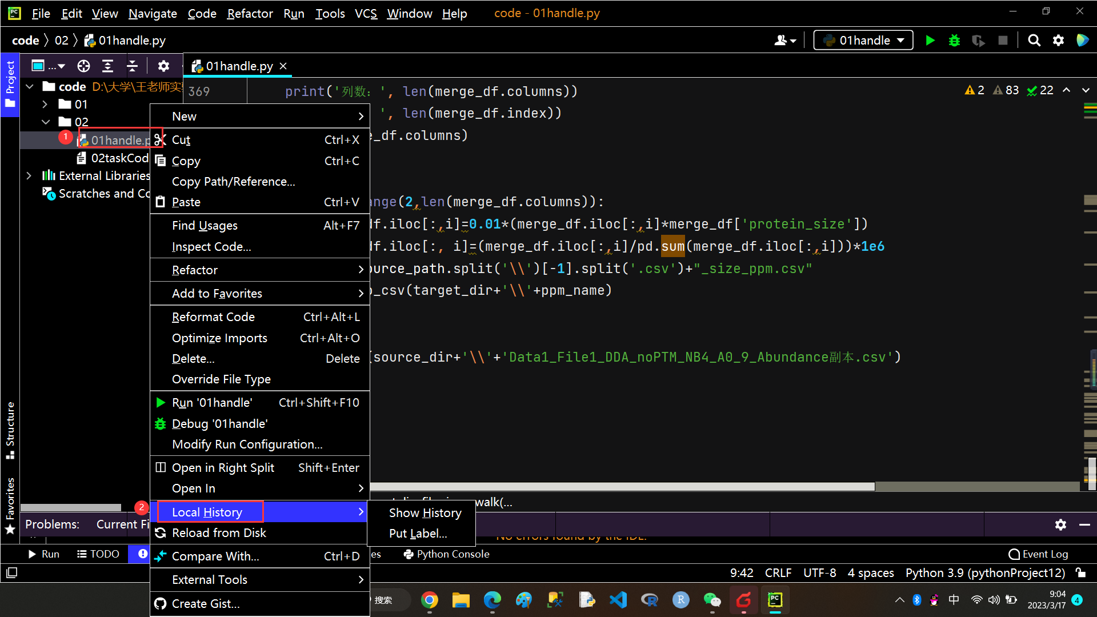The image size is (1097, 617).
Task: Choose Run '01handle' in context menu
Action: point(260,403)
